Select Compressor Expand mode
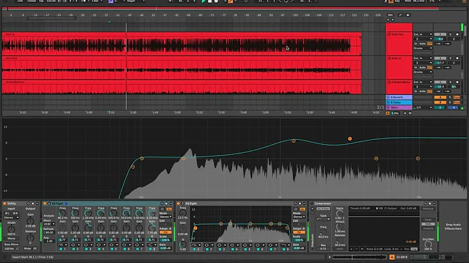This screenshot has height=263, width=469. [428, 228]
